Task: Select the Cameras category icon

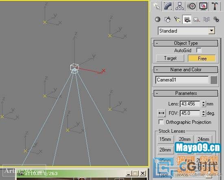Action: 187,20
